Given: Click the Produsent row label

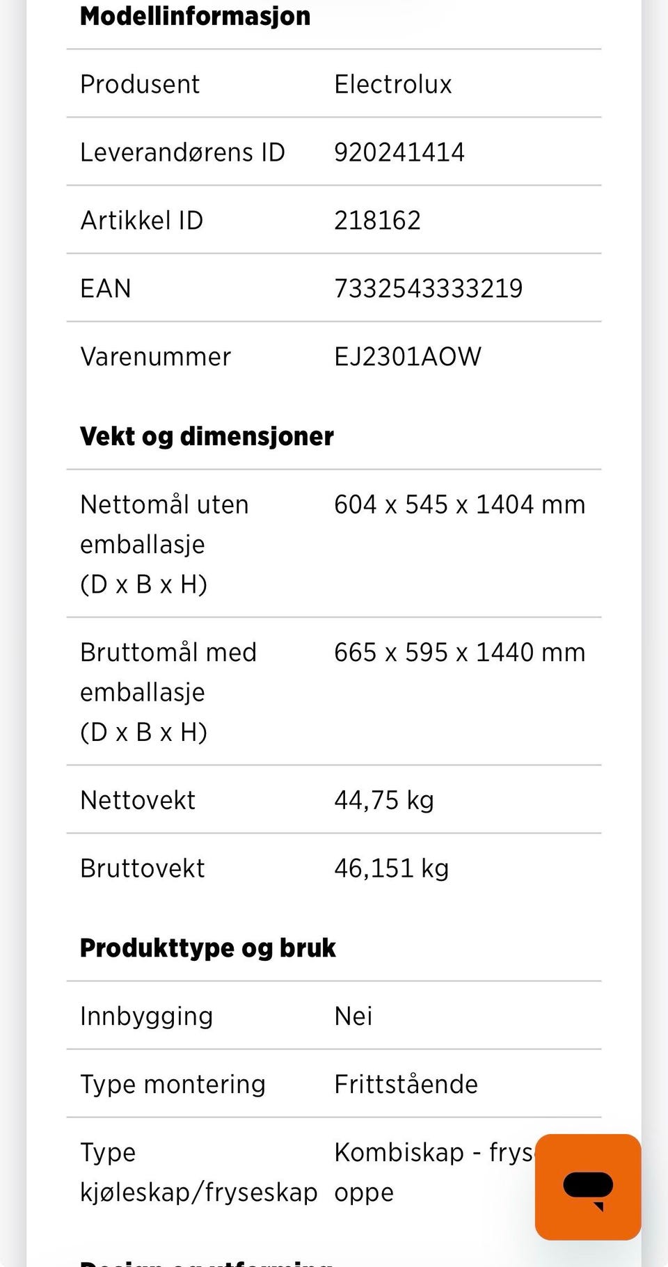Looking at the screenshot, I should (140, 84).
